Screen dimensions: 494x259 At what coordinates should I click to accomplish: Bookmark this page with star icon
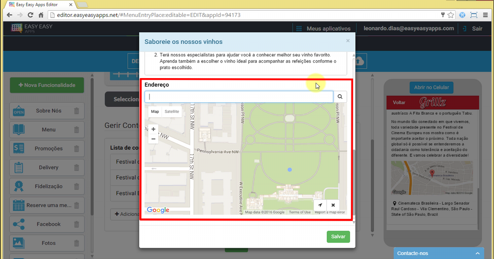click(x=451, y=15)
